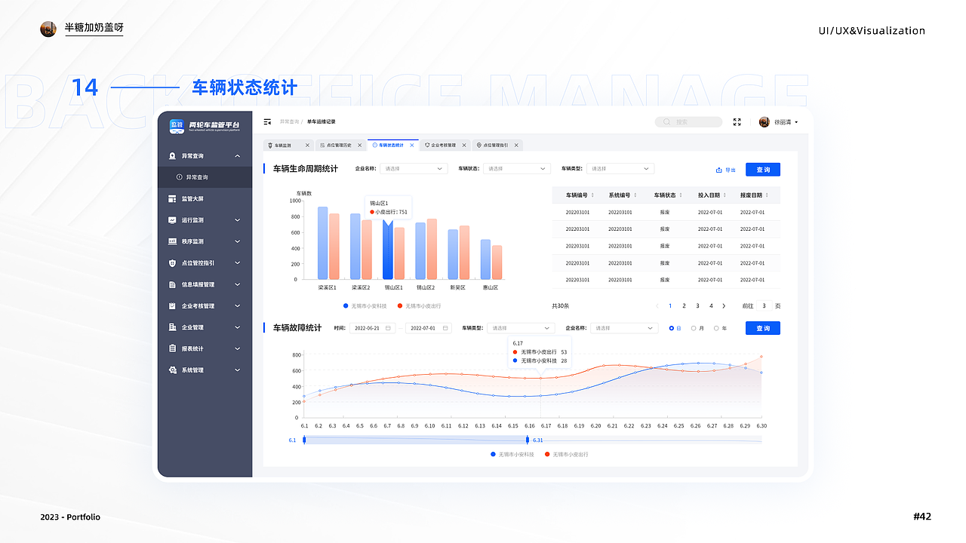Screen dimensions: 966x543
Task: Click the 异常查询 breadcrumb link
Action: pos(288,121)
